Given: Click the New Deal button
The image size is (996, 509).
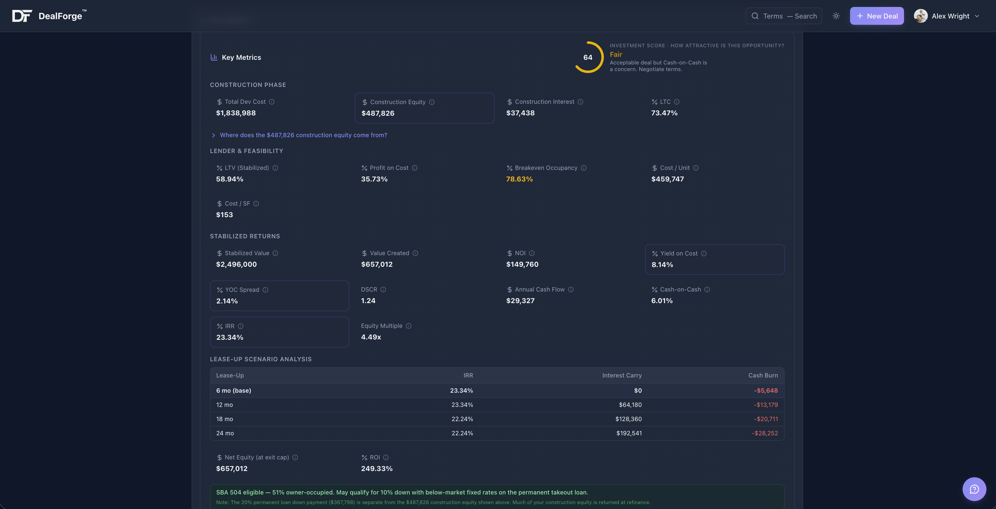Looking at the screenshot, I should (x=877, y=16).
